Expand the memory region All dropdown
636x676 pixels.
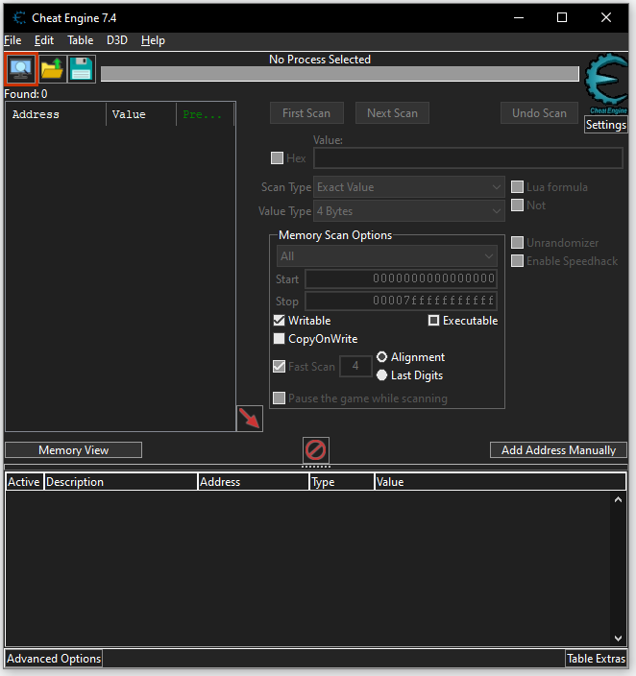386,256
